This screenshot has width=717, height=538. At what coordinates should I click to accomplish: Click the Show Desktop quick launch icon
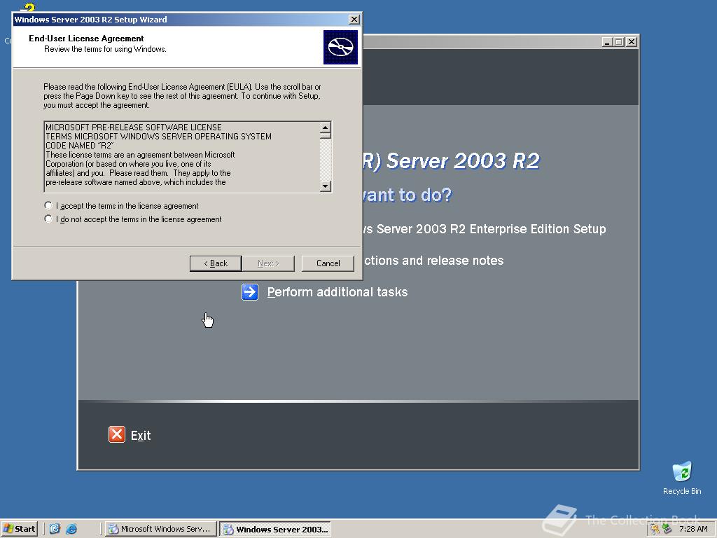tap(55, 529)
